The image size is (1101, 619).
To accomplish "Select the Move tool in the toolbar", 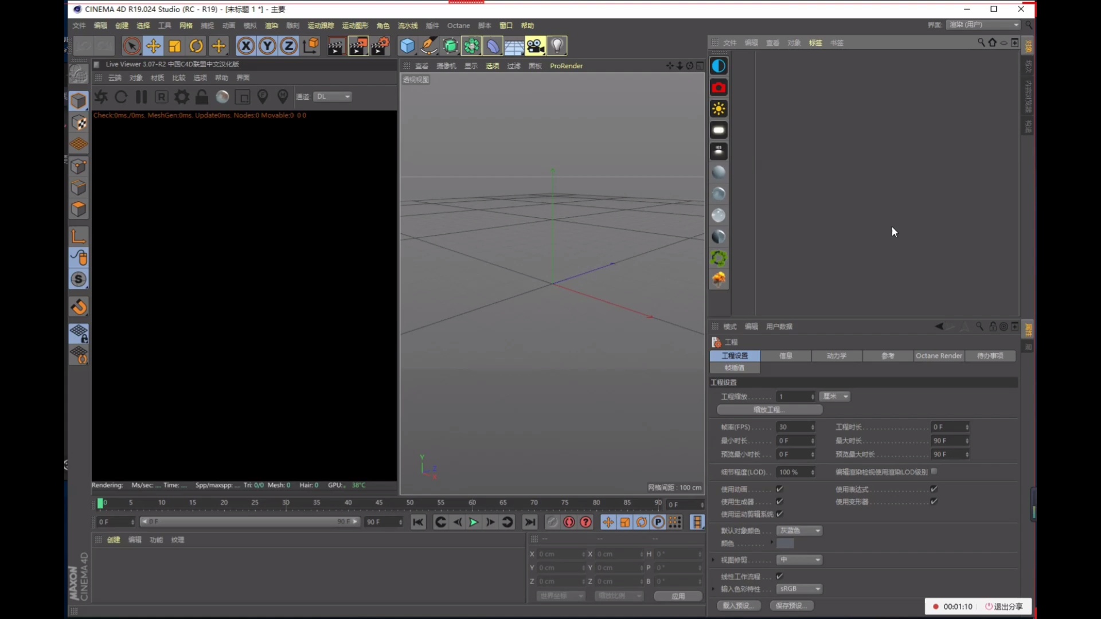I will click(153, 46).
